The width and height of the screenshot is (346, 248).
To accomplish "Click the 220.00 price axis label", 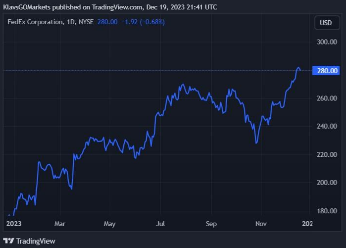I will pyautogui.click(x=327, y=154).
